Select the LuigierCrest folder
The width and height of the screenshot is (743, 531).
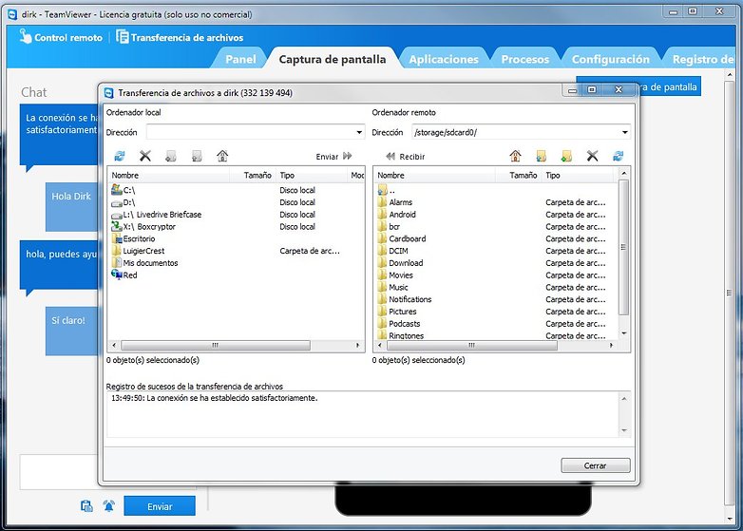236,251
